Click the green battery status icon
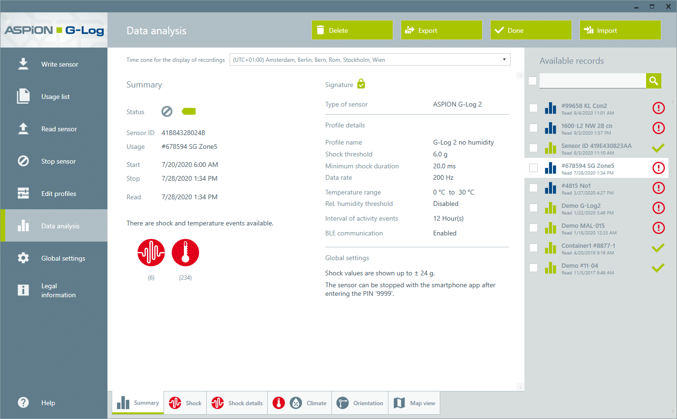Image resolution: width=677 pixels, height=419 pixels. pos(189,111)
